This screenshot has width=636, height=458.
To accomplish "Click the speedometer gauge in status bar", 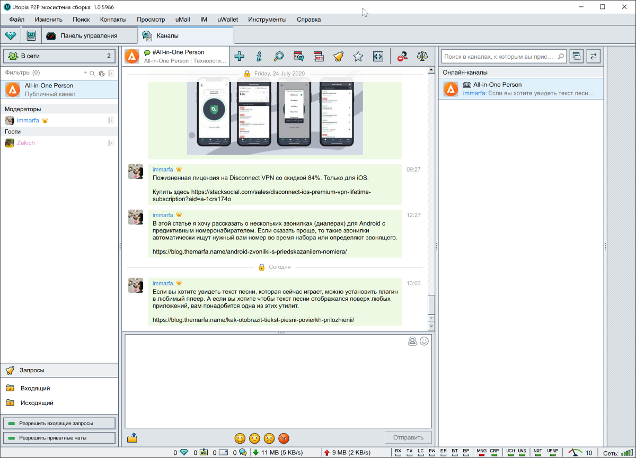I will [x=575, y=453].
